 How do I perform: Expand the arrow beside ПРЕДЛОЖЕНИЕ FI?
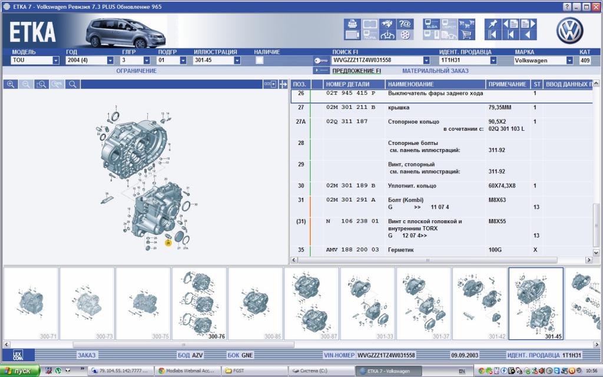point(321,71)
